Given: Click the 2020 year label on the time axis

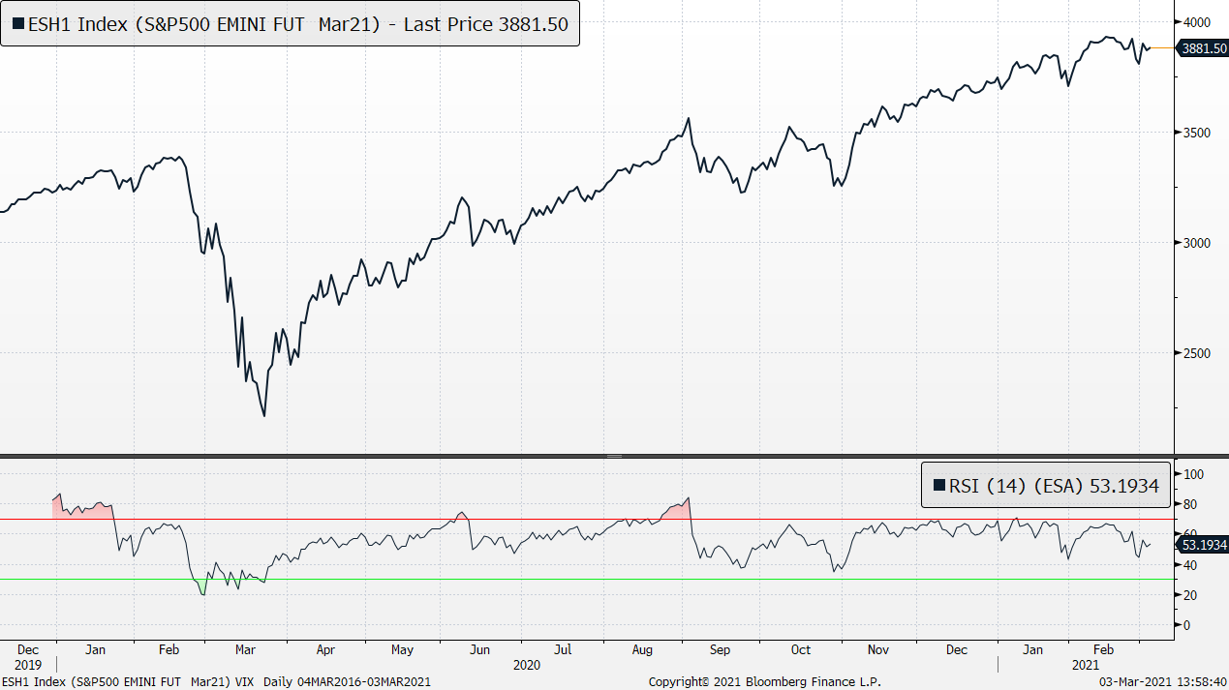Looking at the screenshot, I should coord(527,665).
